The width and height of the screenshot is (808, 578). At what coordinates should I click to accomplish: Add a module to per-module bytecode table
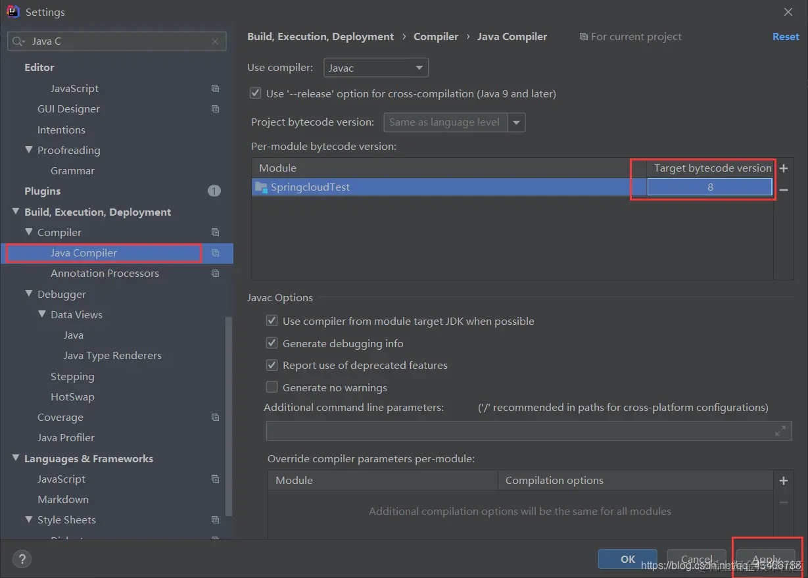[x=784, y=168]
